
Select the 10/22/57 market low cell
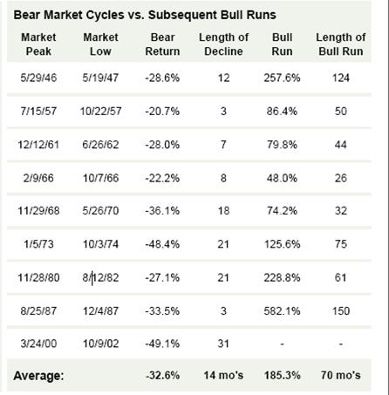[x=100, y=111]
